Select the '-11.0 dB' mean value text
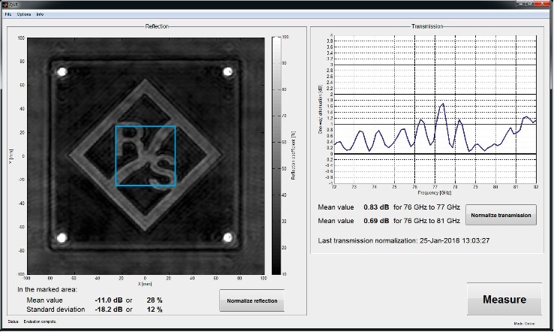554x332 pixels. click(108, 300)
